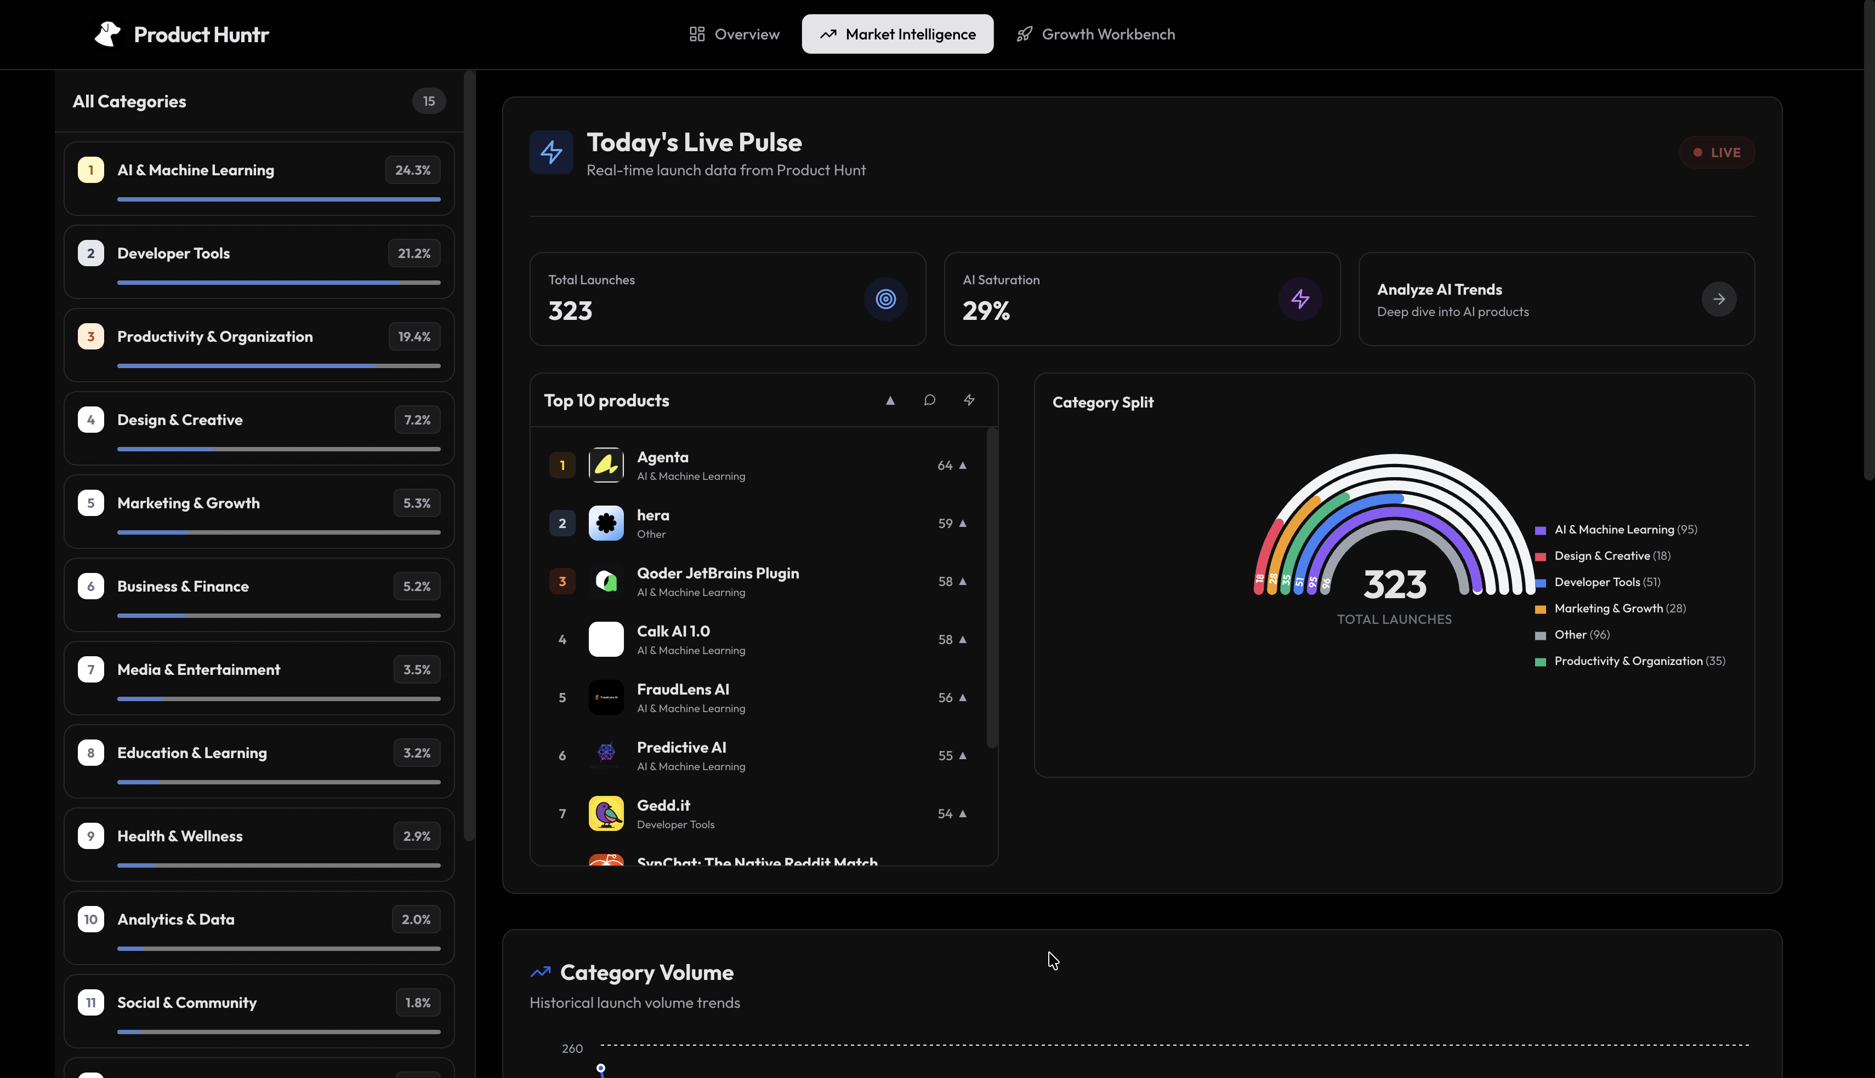
Task: Click the Total Launches target icon
Action: tap(885, 299)
